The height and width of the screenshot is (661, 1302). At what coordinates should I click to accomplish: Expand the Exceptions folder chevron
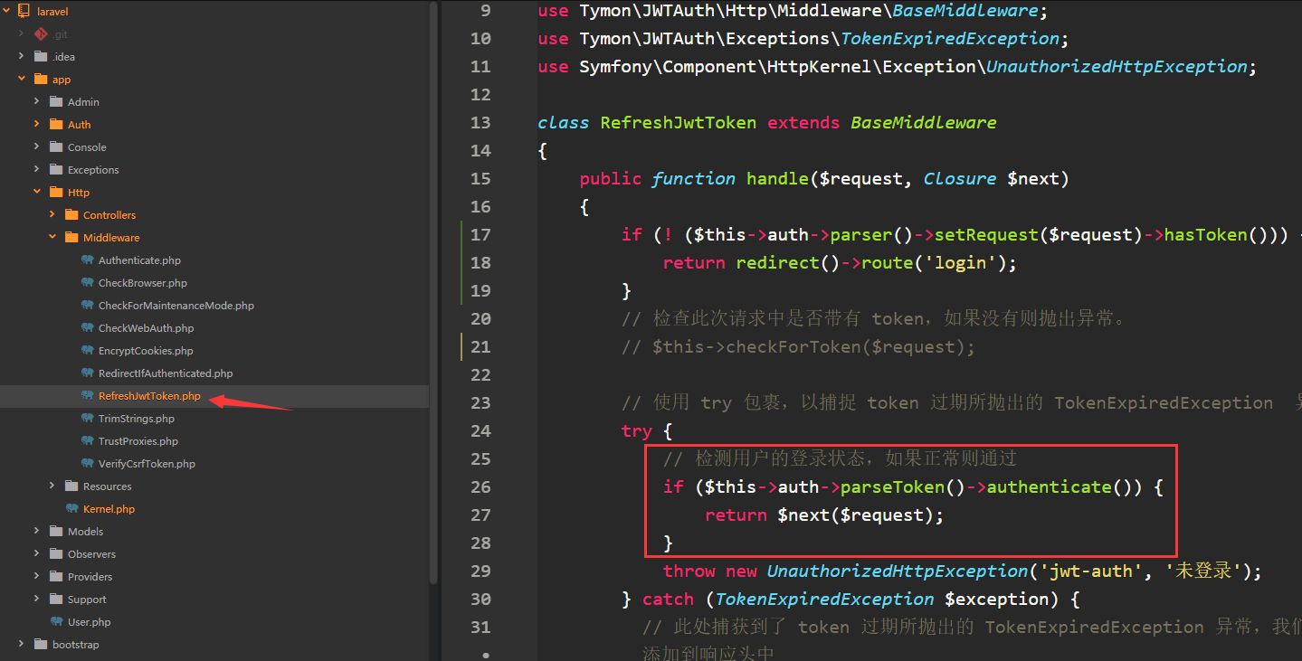(x=37, y=169)
